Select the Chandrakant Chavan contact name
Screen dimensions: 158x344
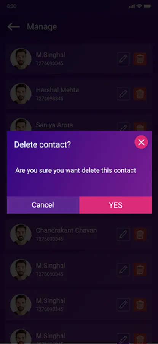click(66, 230)
